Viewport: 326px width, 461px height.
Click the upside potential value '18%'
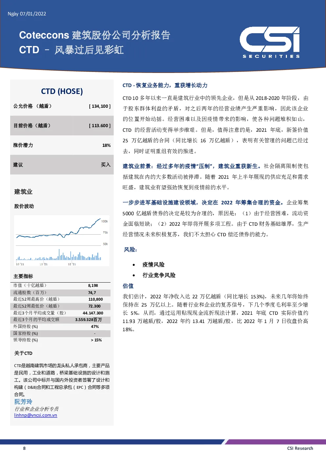point(106,145)
